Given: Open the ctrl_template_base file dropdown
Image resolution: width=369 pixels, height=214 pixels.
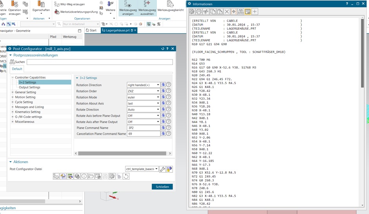Looking at the screenshot, I should (x=142, y=169).
